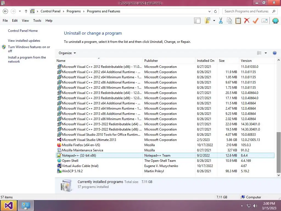
Task: Click the Visual Studio purple icon in list
Action: click(59, 140)
